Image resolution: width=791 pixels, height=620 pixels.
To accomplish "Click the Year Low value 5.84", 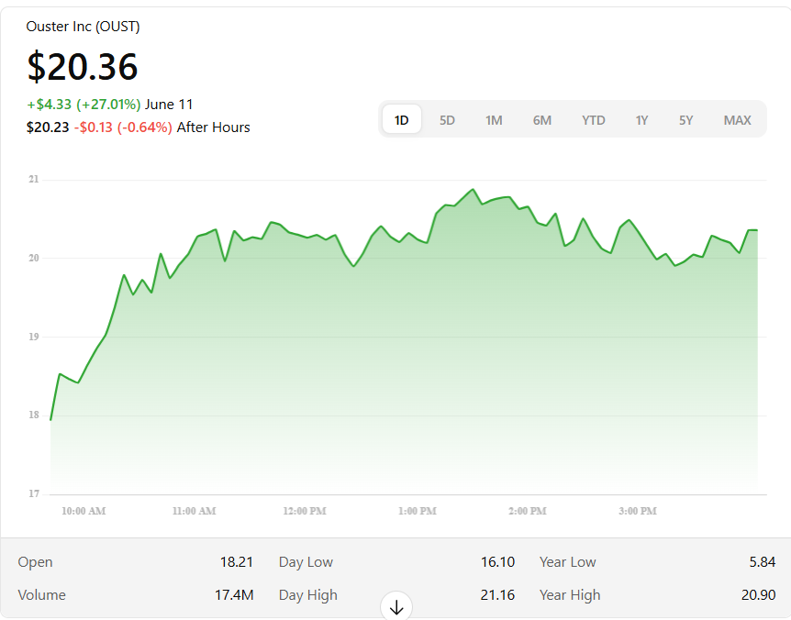I will 763,561.
